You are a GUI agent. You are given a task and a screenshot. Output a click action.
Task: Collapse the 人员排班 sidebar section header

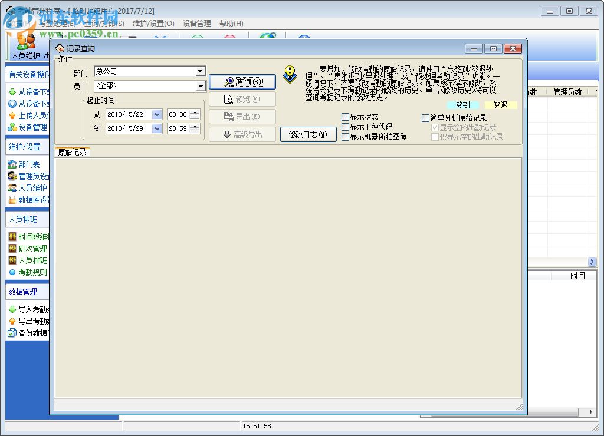[x=28, y=219]
